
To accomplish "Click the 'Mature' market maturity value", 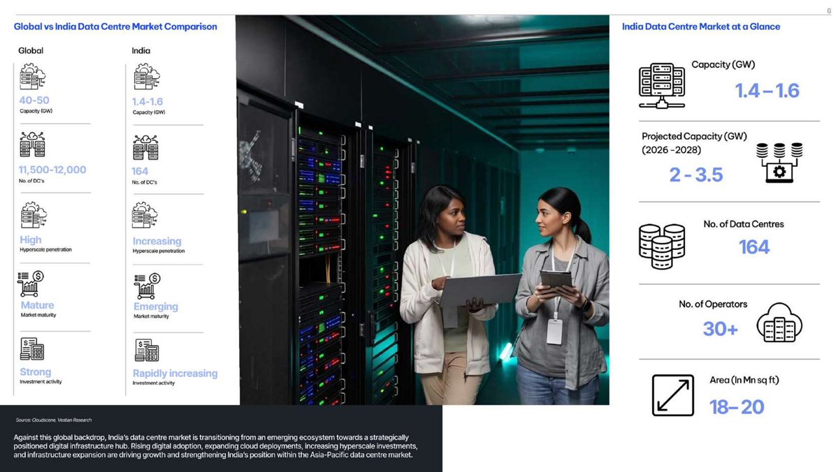I will click(x=38, y=305).
